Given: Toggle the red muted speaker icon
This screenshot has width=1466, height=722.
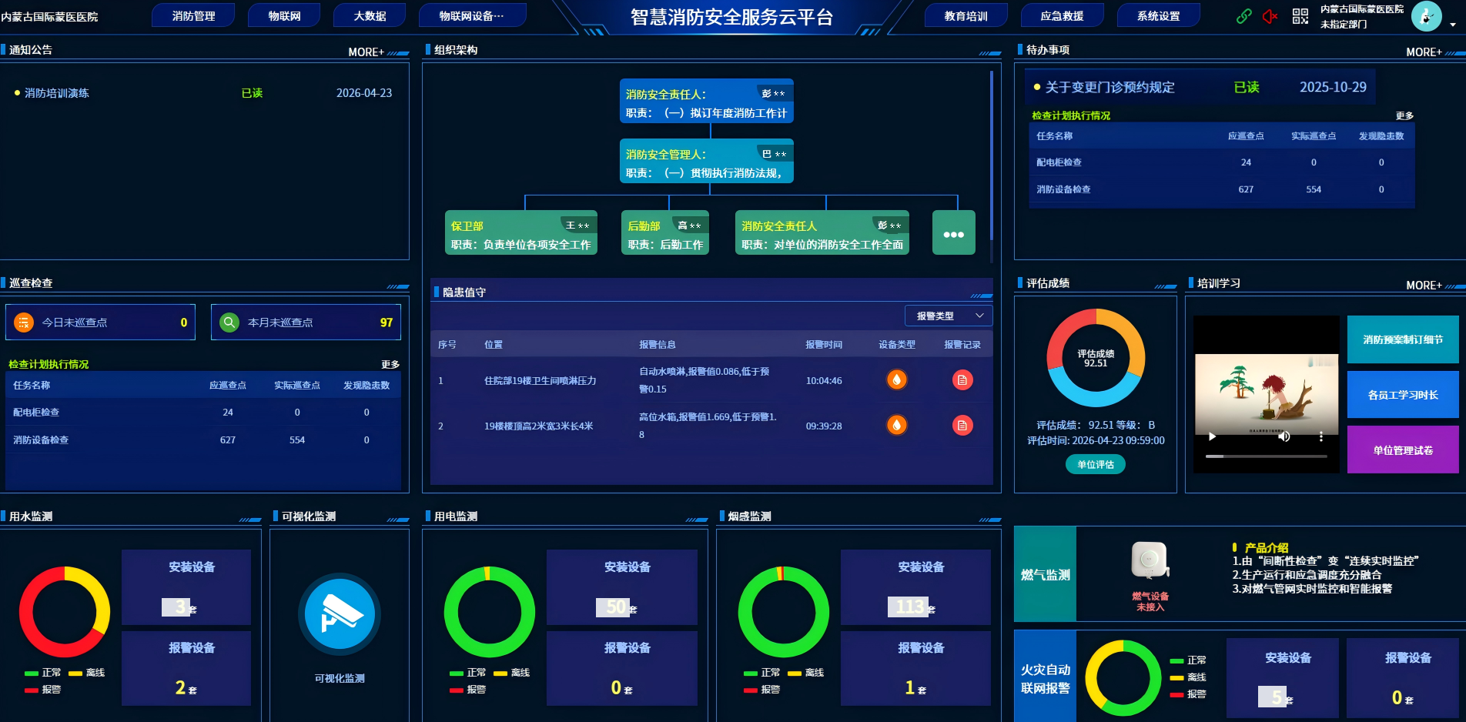Looking at the screenshot, I should pyautogui.click(x=1270, y=16).
